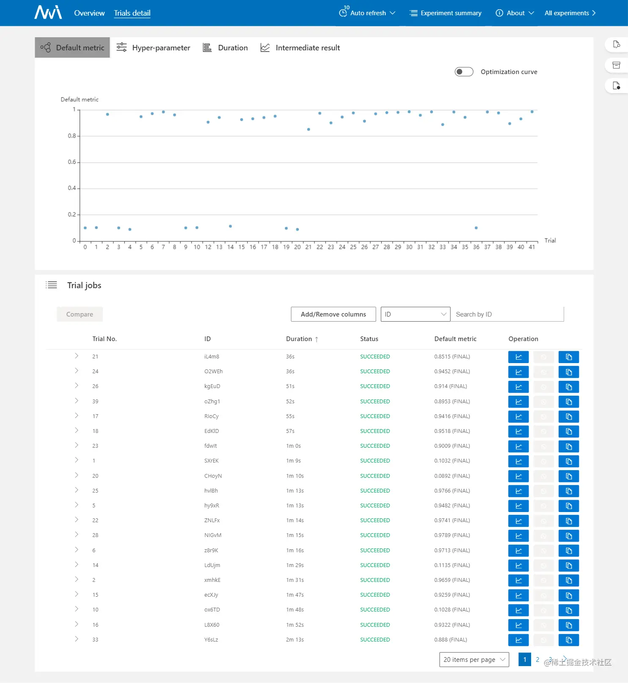Switch to the Duration tab
The height and width of the screenshot is (683, 628).
tap(225, 47)
